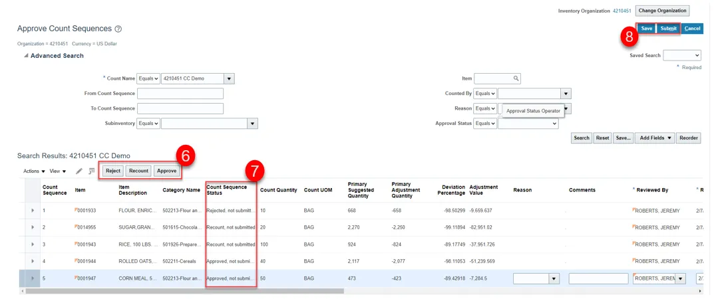Open the Approval Status operator dropdown

486,124
